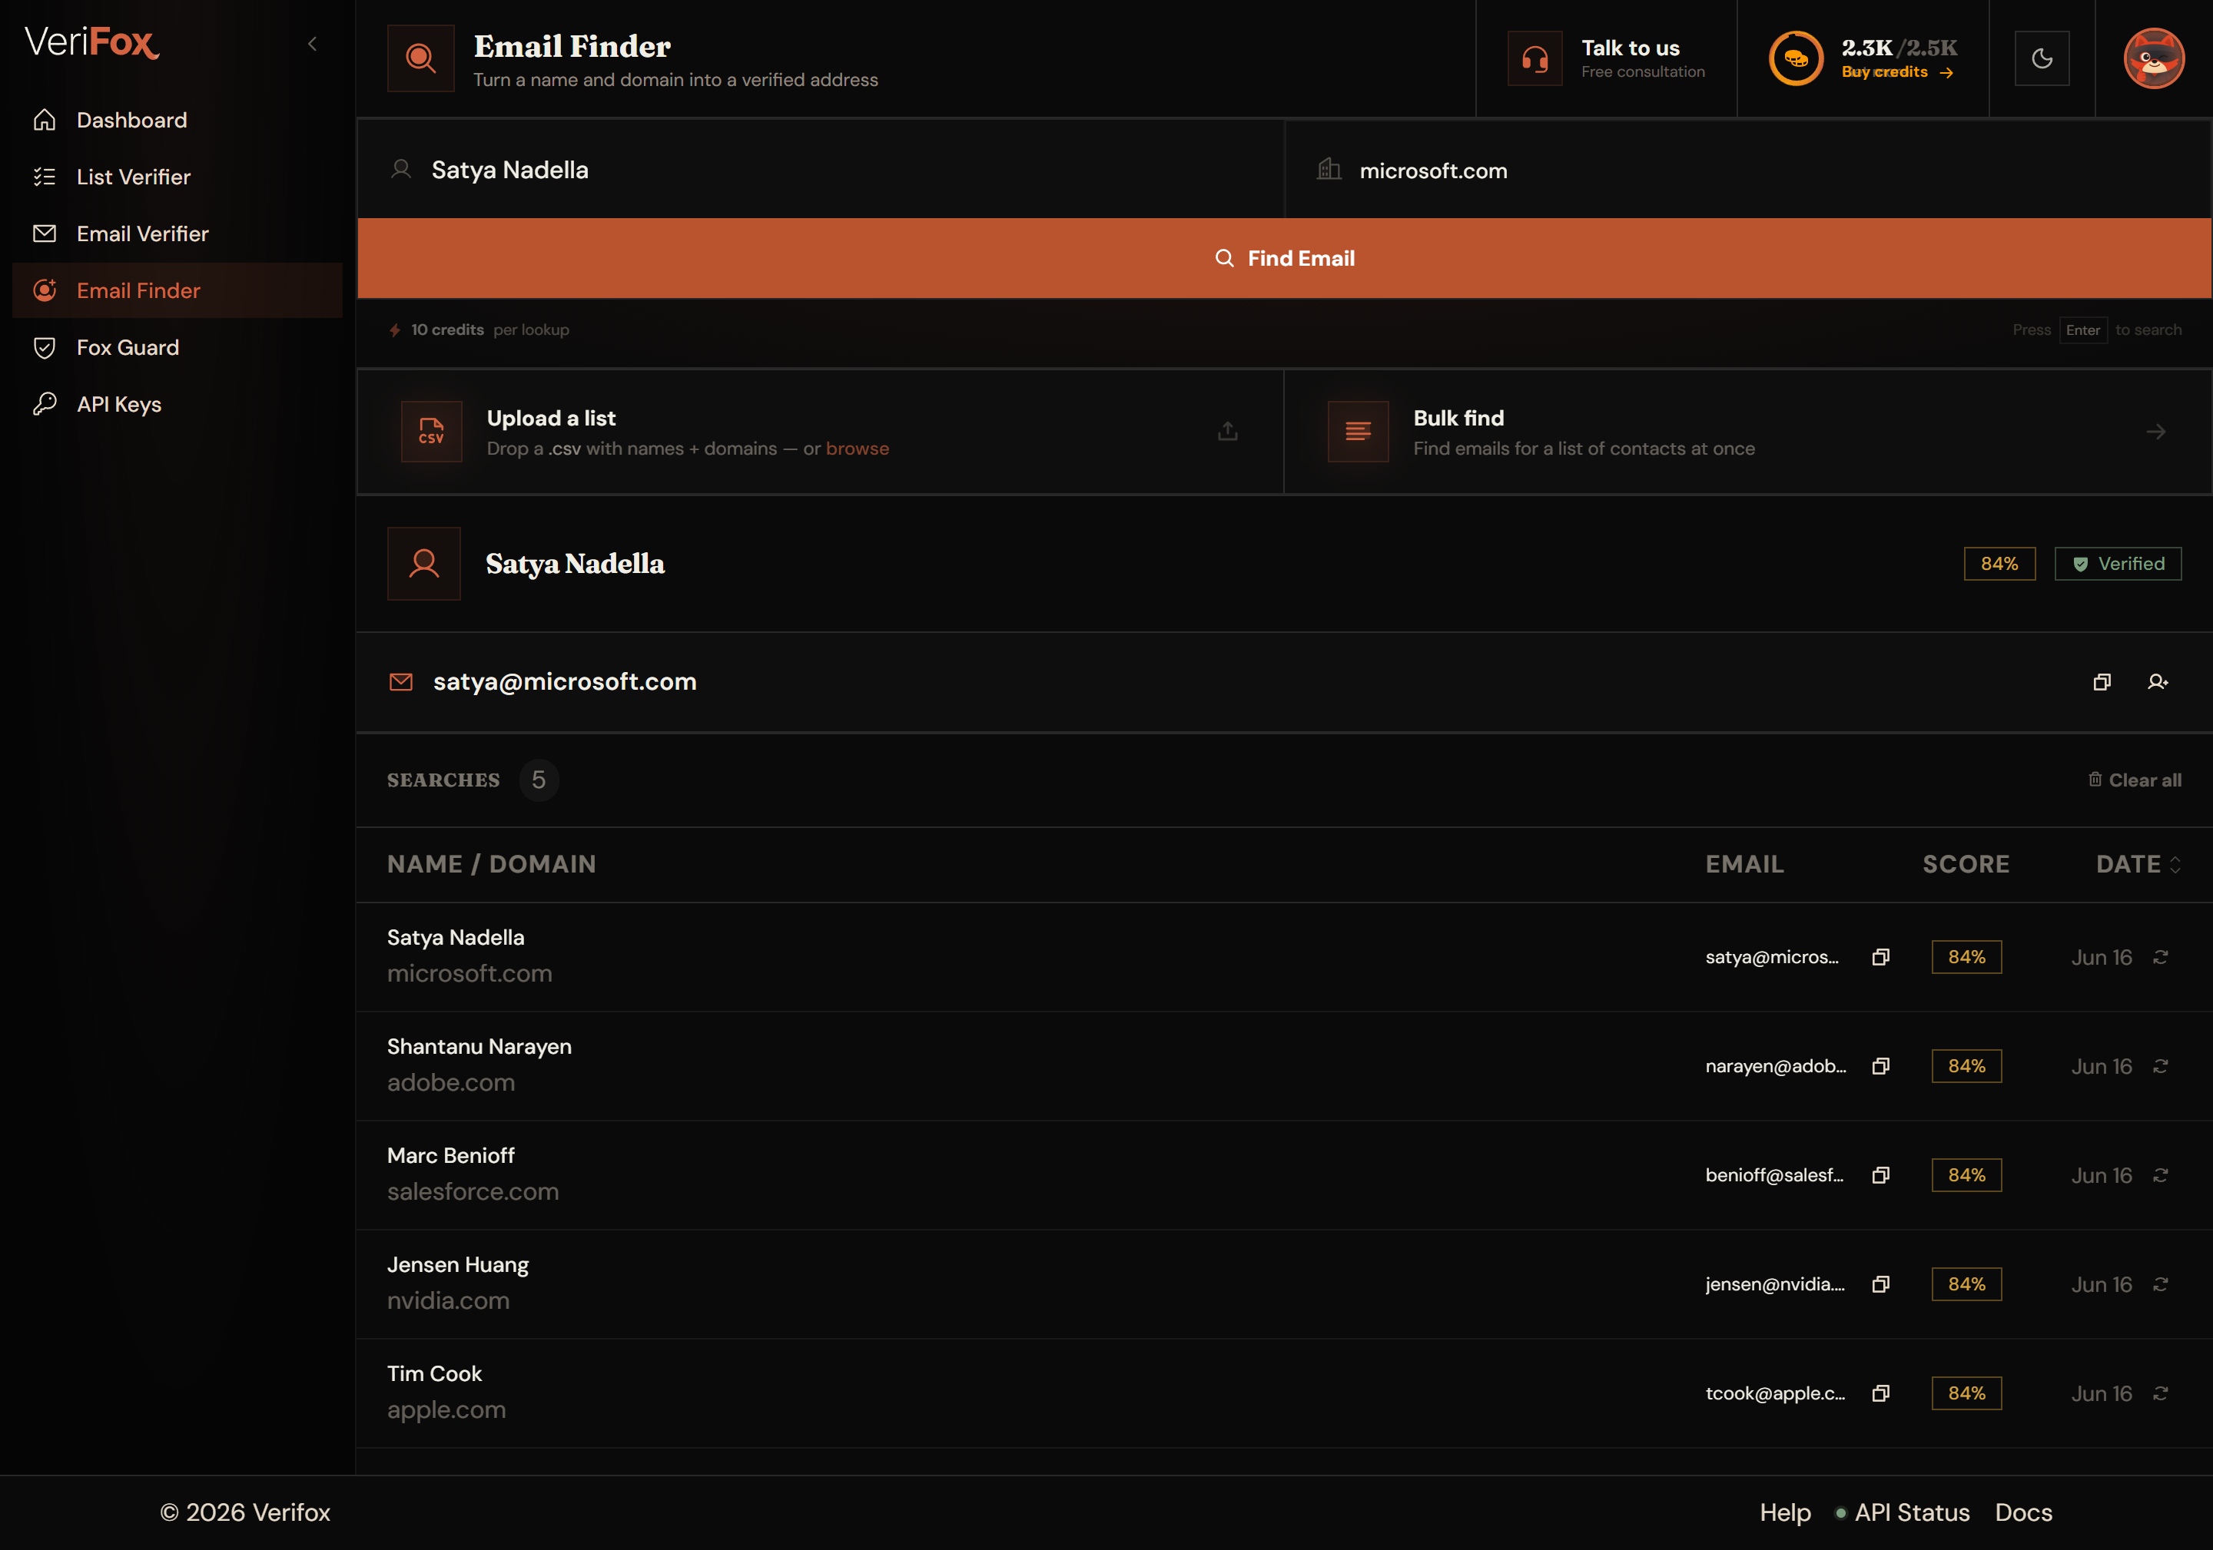Open Fox Guard section
Viewport: 2213px width, 1550px height.
(178, 348)
